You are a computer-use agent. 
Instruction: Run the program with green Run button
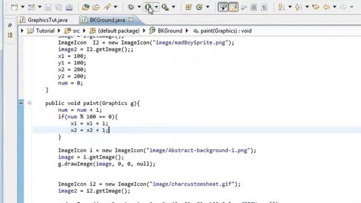[x=148, y=7]
